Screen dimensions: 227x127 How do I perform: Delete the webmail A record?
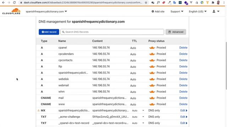point(183,85)
